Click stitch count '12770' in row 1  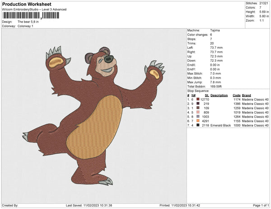[205, 100]
